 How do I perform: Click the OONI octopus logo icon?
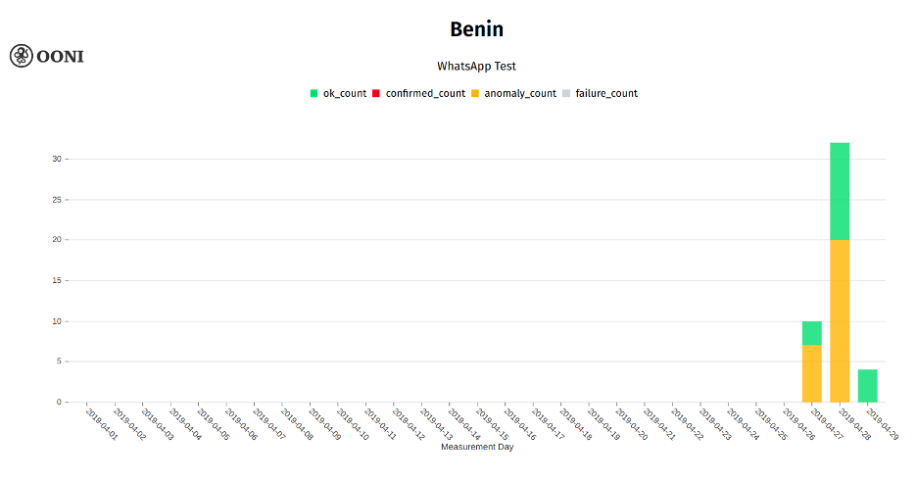click(21, 56)
